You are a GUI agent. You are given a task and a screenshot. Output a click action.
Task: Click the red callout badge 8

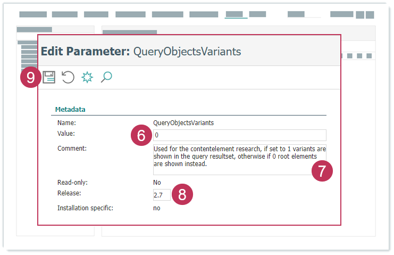click(x=182, y=195)
